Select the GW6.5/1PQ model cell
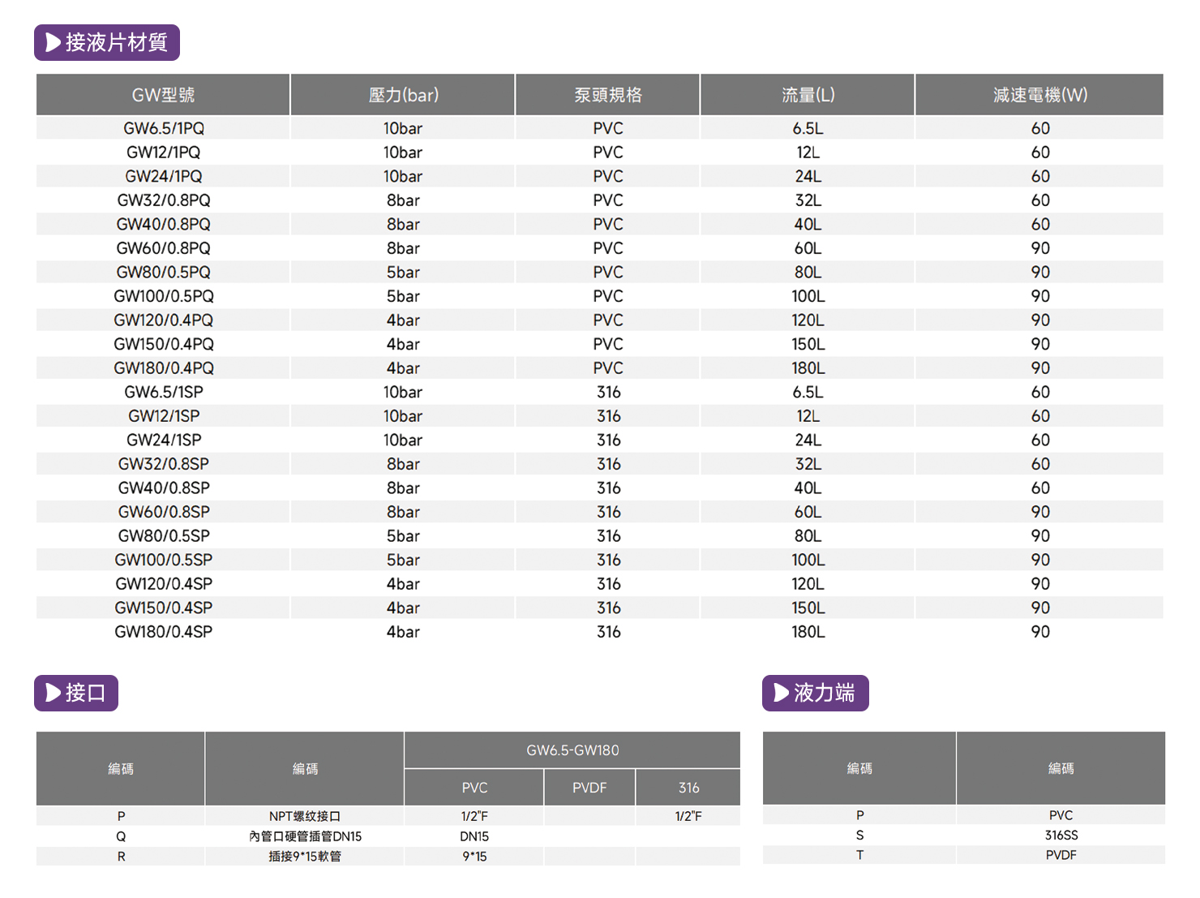The height and width of the screenshot is (898, 1200). (164, 128)
